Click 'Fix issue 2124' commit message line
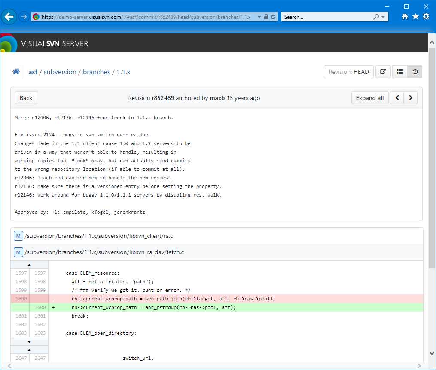Screen dimensions: 436x370 82,135
